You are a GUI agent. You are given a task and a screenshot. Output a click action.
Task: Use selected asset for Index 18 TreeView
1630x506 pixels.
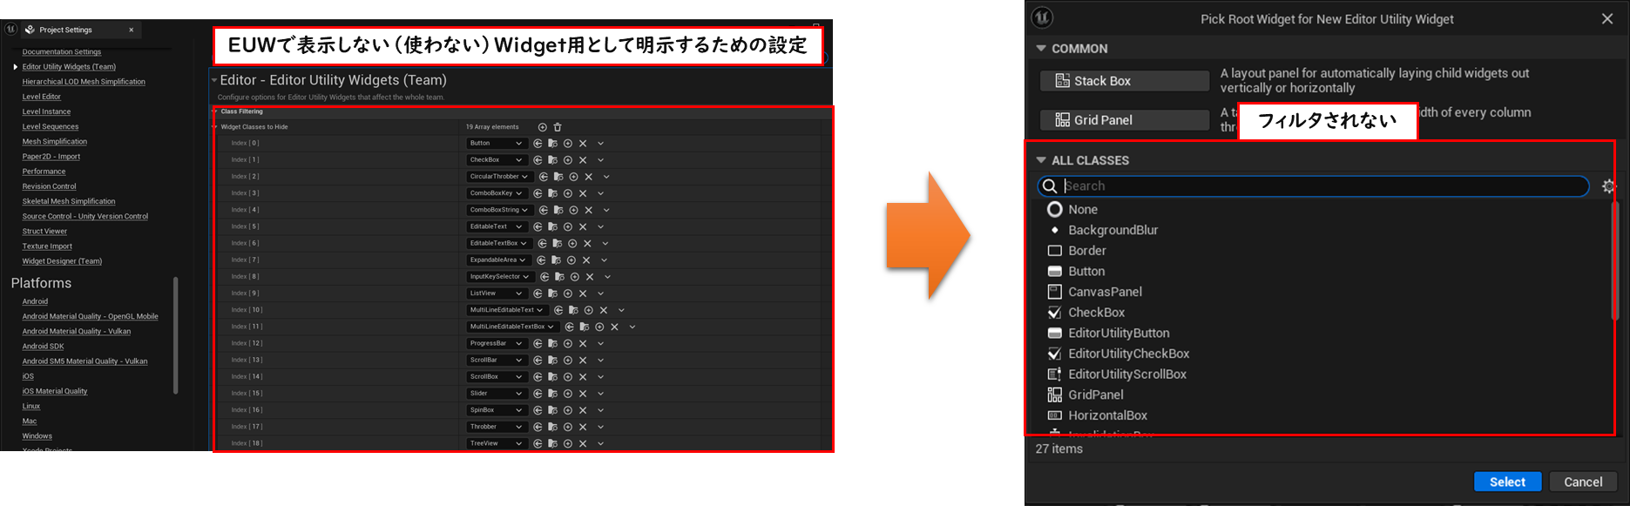click(x=538, y=443)
